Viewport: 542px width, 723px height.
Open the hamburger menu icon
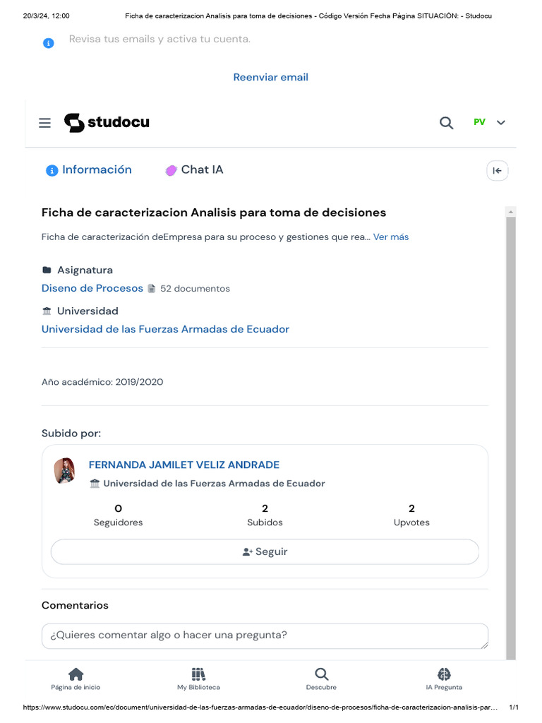[x=44, y=123]
